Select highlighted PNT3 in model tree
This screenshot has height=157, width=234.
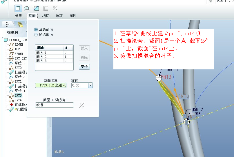(x=18, y=95)
